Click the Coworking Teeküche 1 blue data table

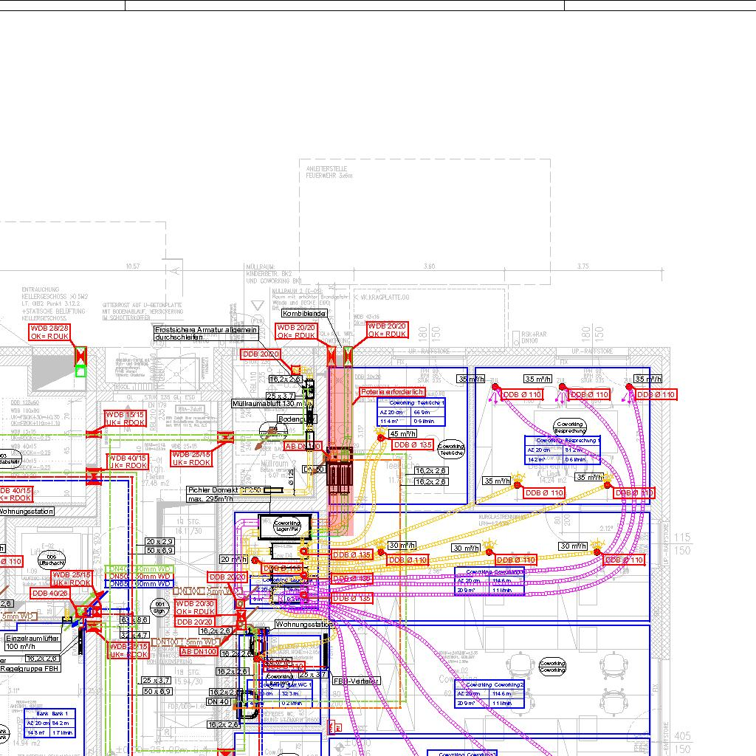coord(411,412)
